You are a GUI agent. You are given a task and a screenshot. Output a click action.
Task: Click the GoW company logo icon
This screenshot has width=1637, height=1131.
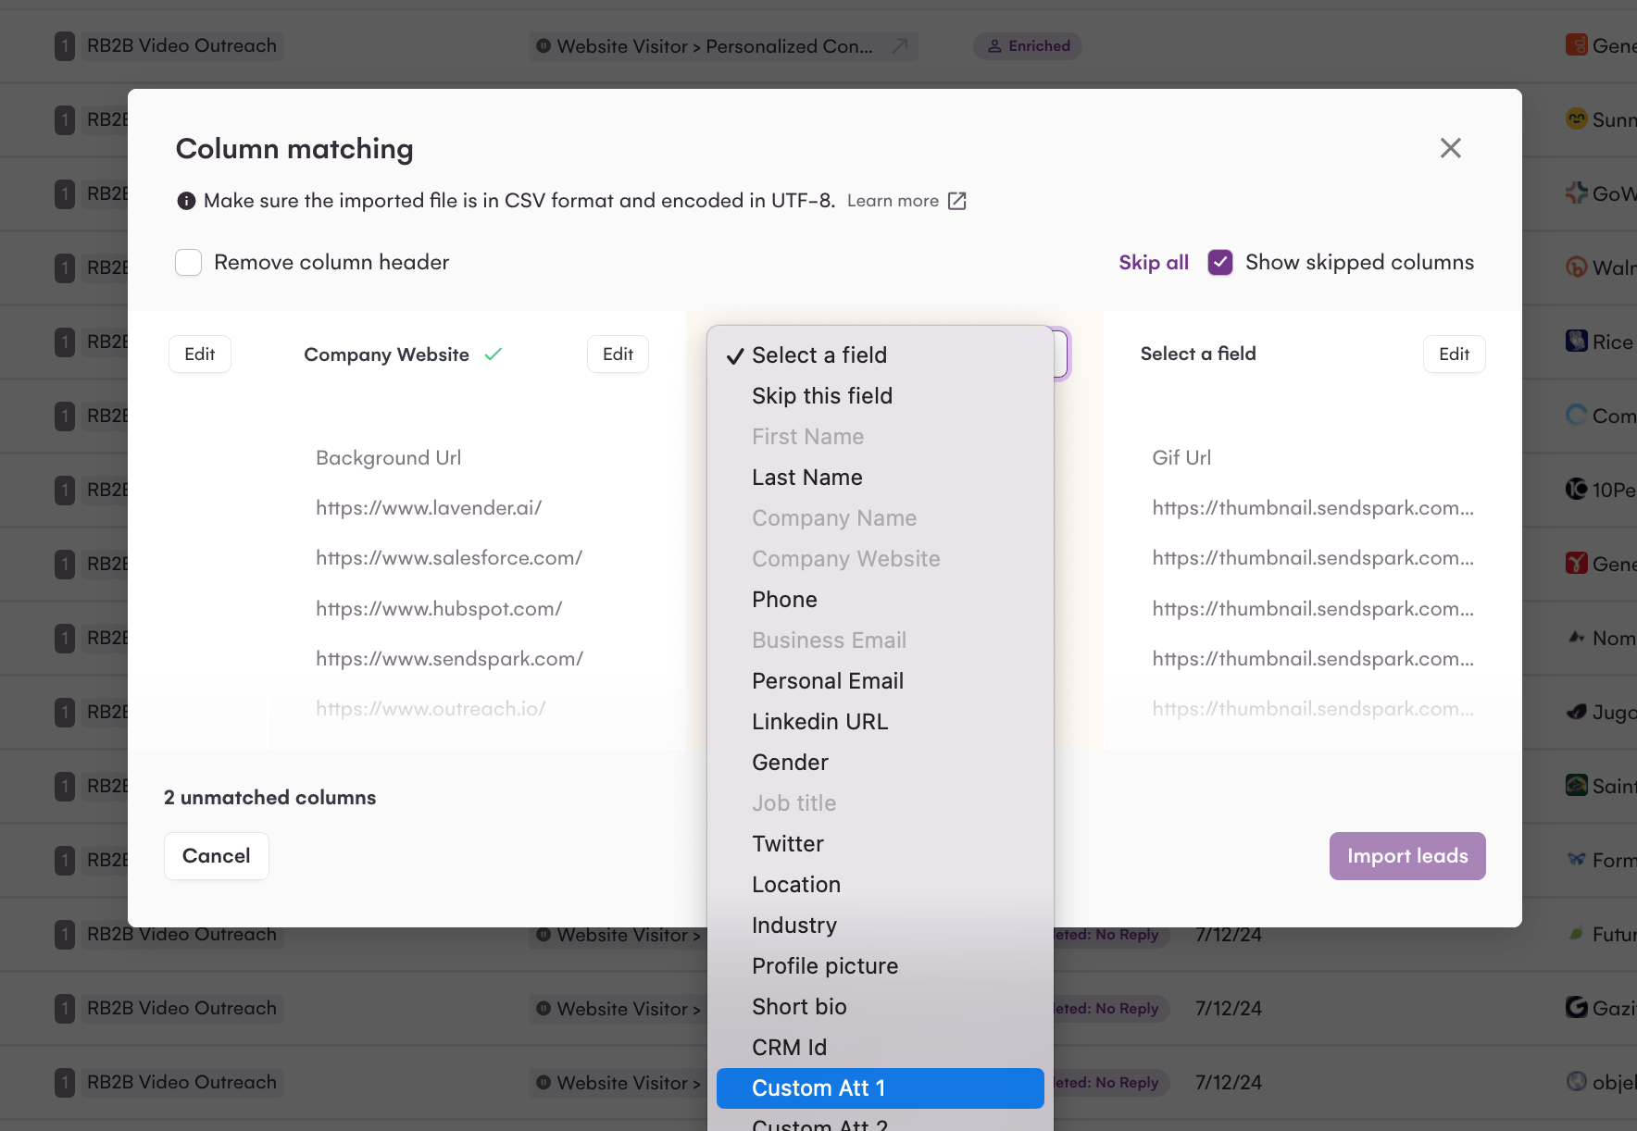point(1576,193)
